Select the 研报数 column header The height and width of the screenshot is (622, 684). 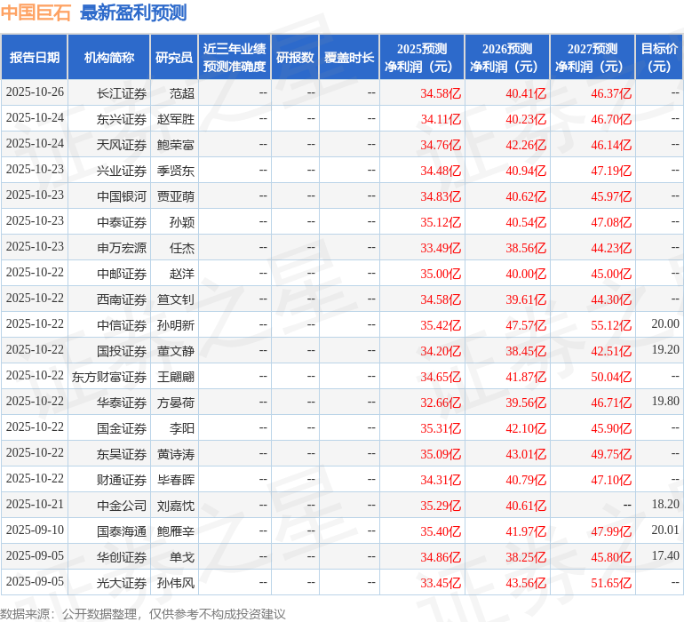[295, 57]
